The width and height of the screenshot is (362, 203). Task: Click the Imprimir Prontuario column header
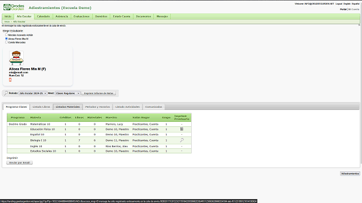[x=182, y=117]
